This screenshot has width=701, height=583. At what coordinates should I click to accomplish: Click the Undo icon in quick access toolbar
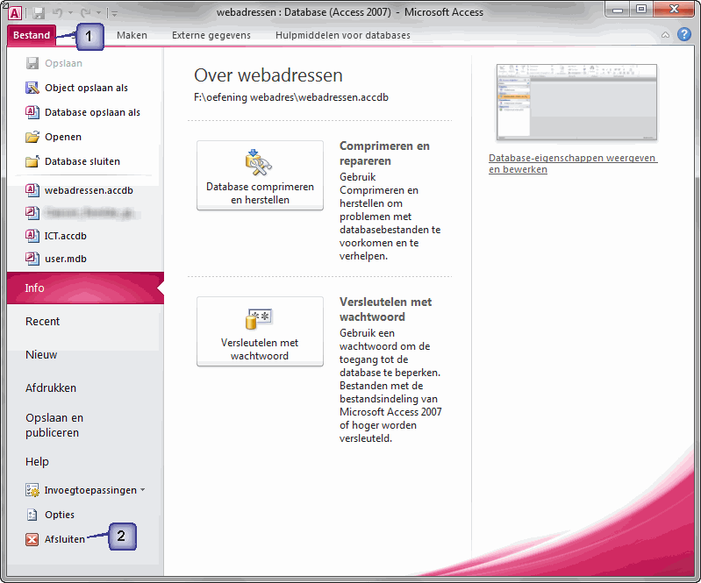[57, 13]
